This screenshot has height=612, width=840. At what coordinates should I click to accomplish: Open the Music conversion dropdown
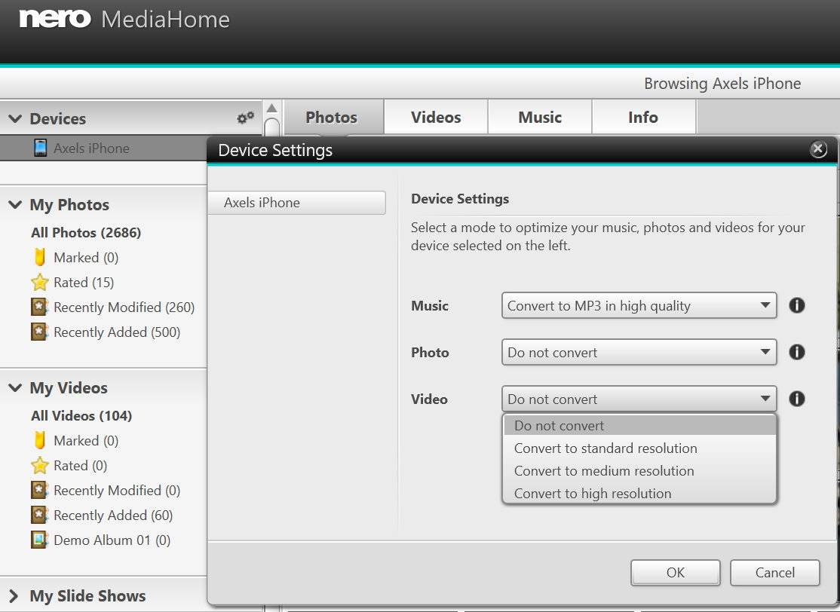[x=639, y=305]
